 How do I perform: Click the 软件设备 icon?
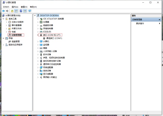(x=41, y=55)
